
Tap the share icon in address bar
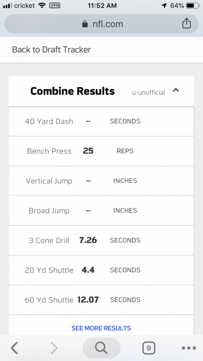coord(187,23)
